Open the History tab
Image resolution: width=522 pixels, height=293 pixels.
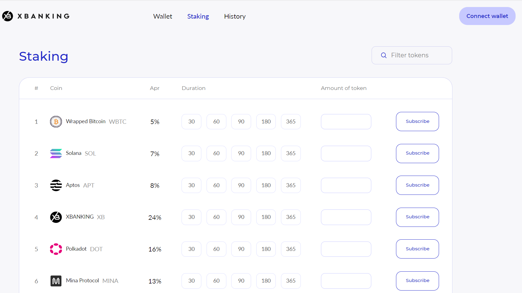[x=235, y=16]
